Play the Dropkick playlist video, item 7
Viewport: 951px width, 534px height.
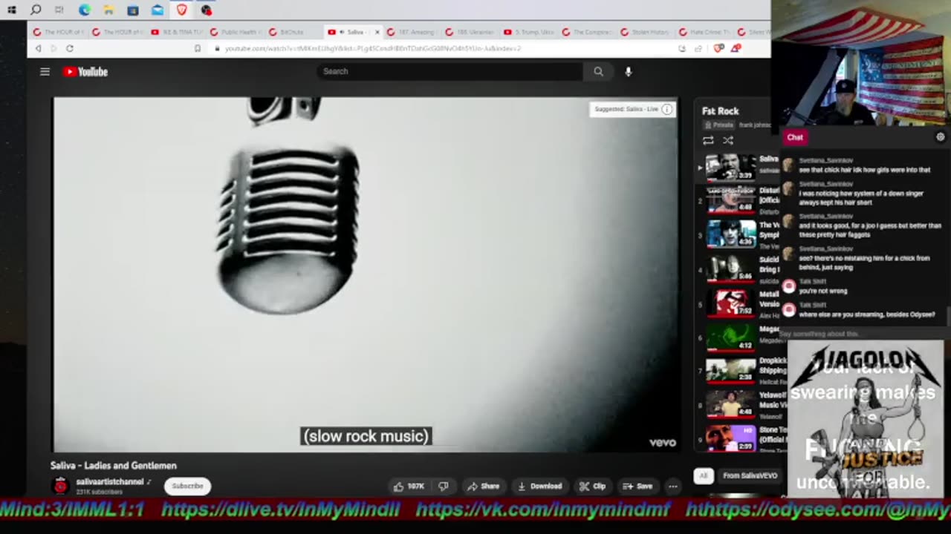730,370
